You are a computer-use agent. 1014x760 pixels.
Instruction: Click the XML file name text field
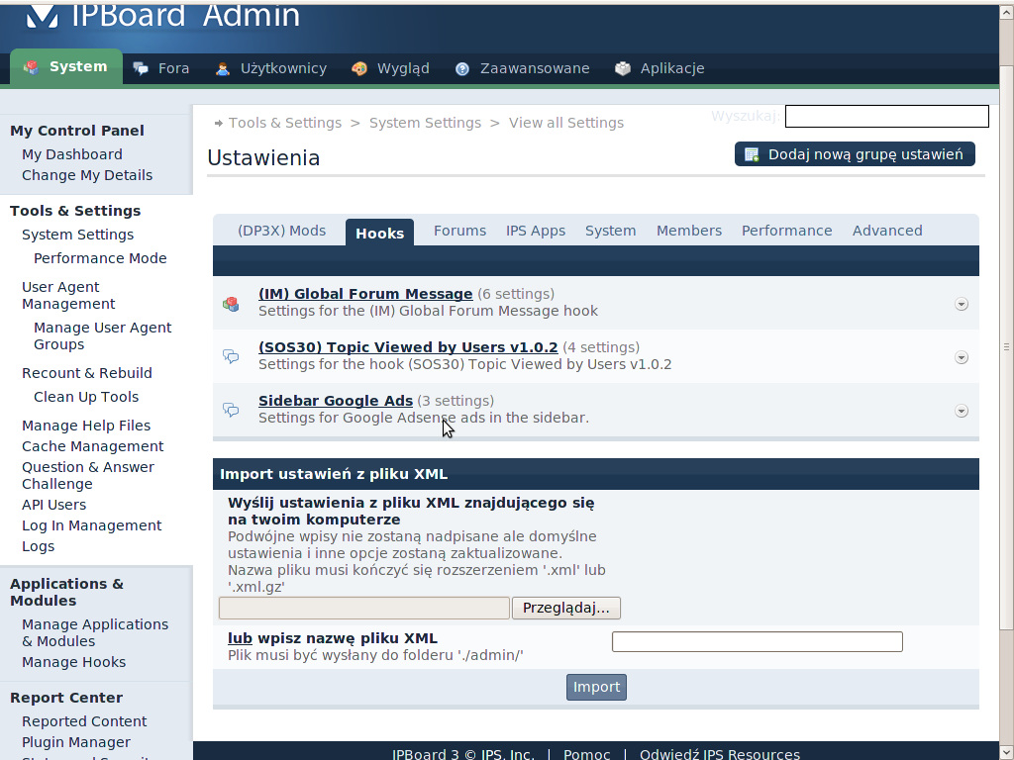click(x=757, y=641)
